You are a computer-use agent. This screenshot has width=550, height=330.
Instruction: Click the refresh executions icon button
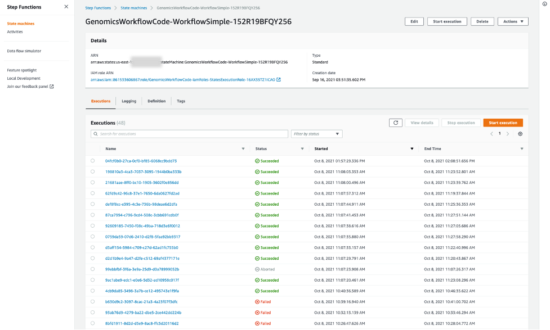pyautogui.click(x=396, y=123)
